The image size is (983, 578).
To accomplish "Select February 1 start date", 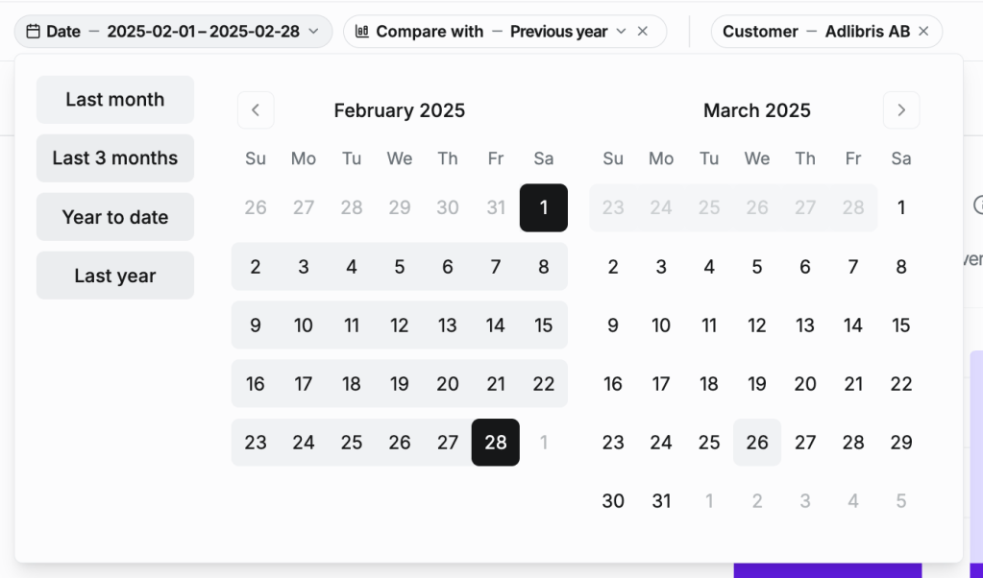I will [x=544, y=207].
